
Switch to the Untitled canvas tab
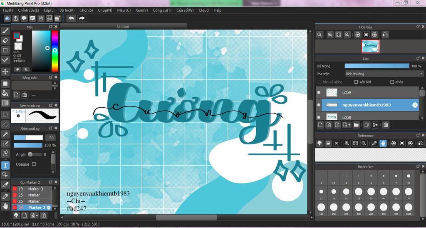pos(123,26)
